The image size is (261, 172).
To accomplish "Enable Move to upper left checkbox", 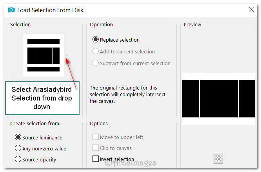I will pyautogui.click(x=95, y=137).
